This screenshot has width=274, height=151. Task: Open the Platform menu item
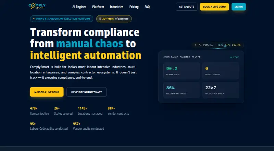[x=98, y=7]
